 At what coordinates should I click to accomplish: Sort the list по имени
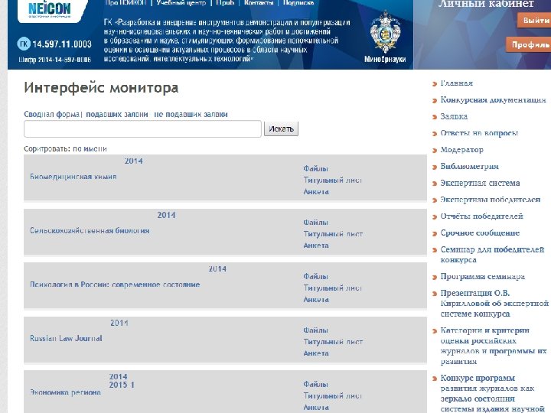point(90,148)
